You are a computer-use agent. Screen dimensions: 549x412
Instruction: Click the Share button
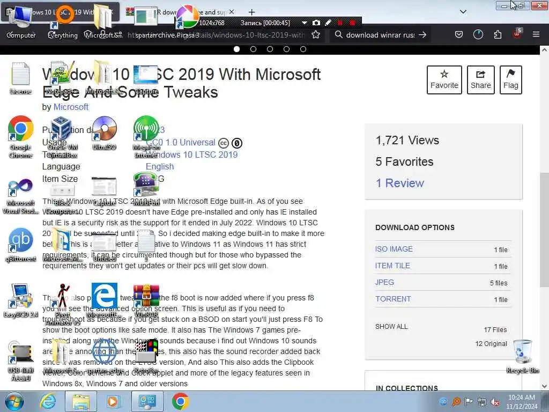[481, 80]
